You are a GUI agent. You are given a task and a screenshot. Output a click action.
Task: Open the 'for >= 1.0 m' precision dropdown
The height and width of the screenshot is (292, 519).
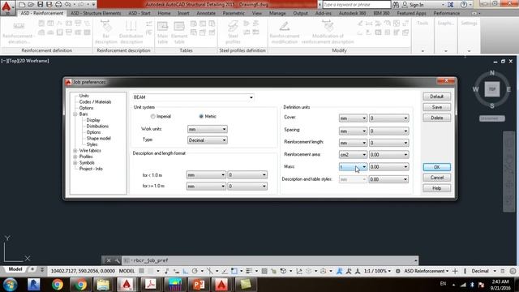coord(247,187)
